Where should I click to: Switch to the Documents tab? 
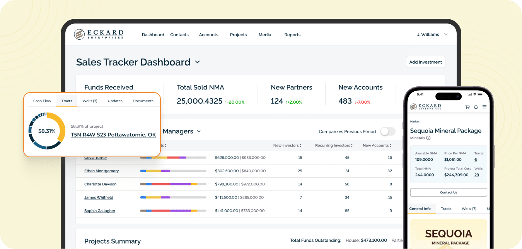143,101
